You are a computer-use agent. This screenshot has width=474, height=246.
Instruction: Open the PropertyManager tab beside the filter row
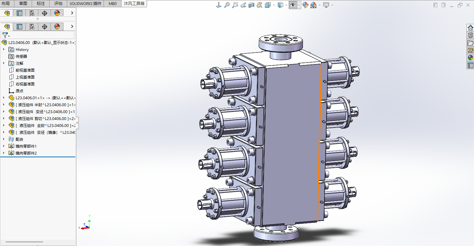click(x=19, y=26)
